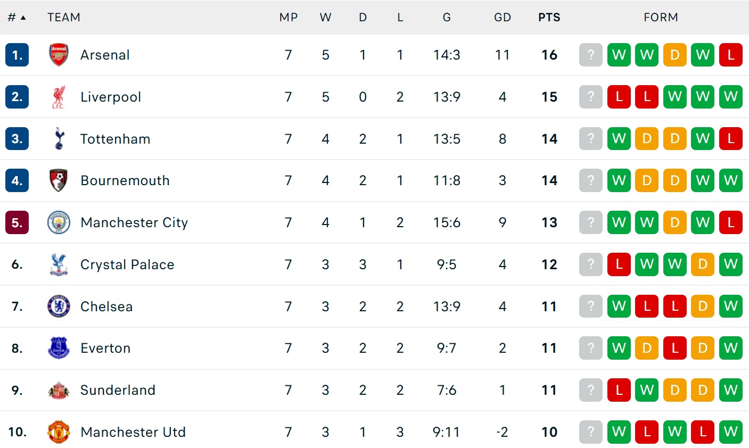
Task: Click Arsenal's red L form badge
Action: (x=730, y=55)
